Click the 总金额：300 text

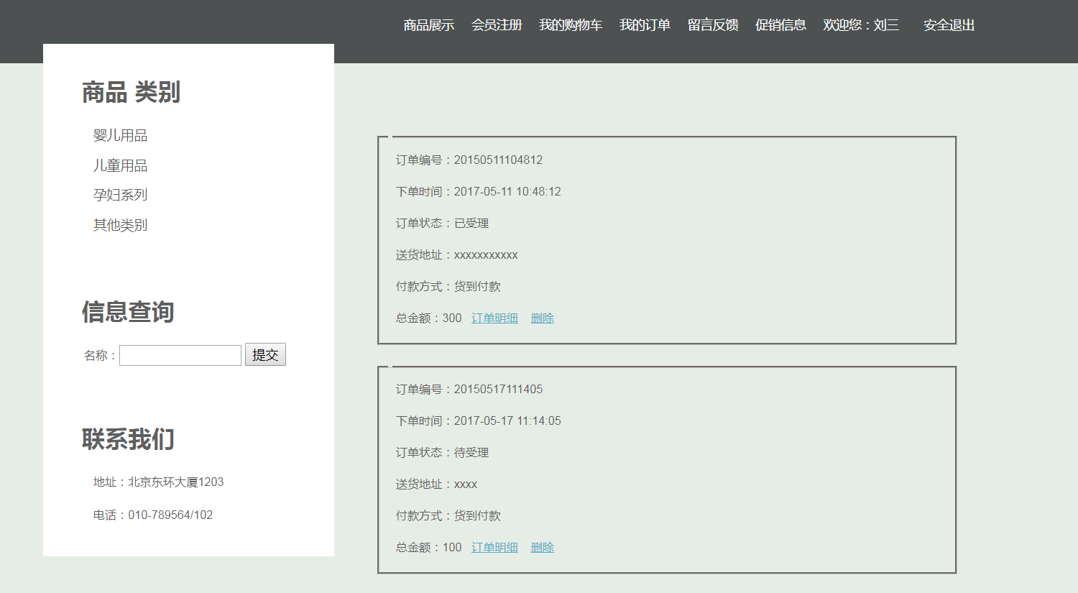[428, 318]
